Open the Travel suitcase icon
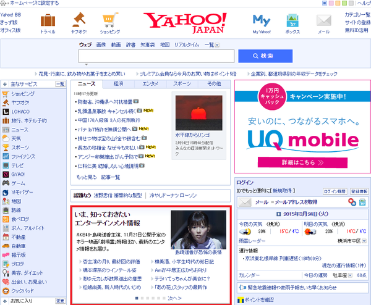371x305 pixels. coord(48,20)
